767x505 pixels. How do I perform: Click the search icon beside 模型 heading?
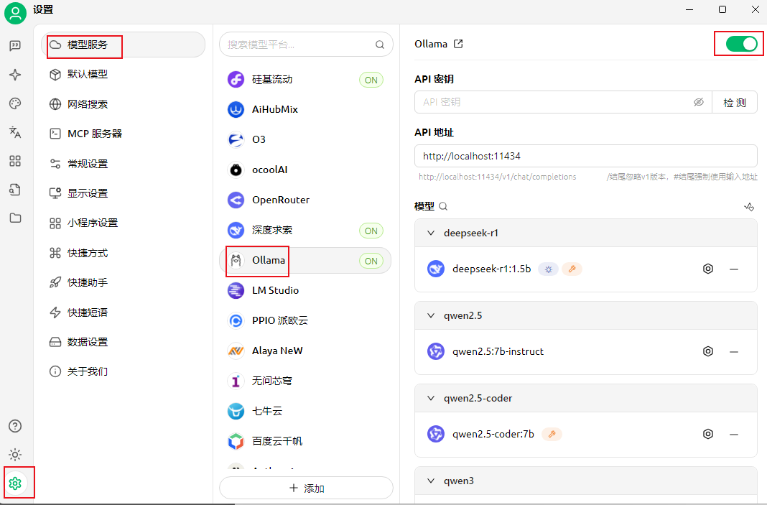(443, 206)
